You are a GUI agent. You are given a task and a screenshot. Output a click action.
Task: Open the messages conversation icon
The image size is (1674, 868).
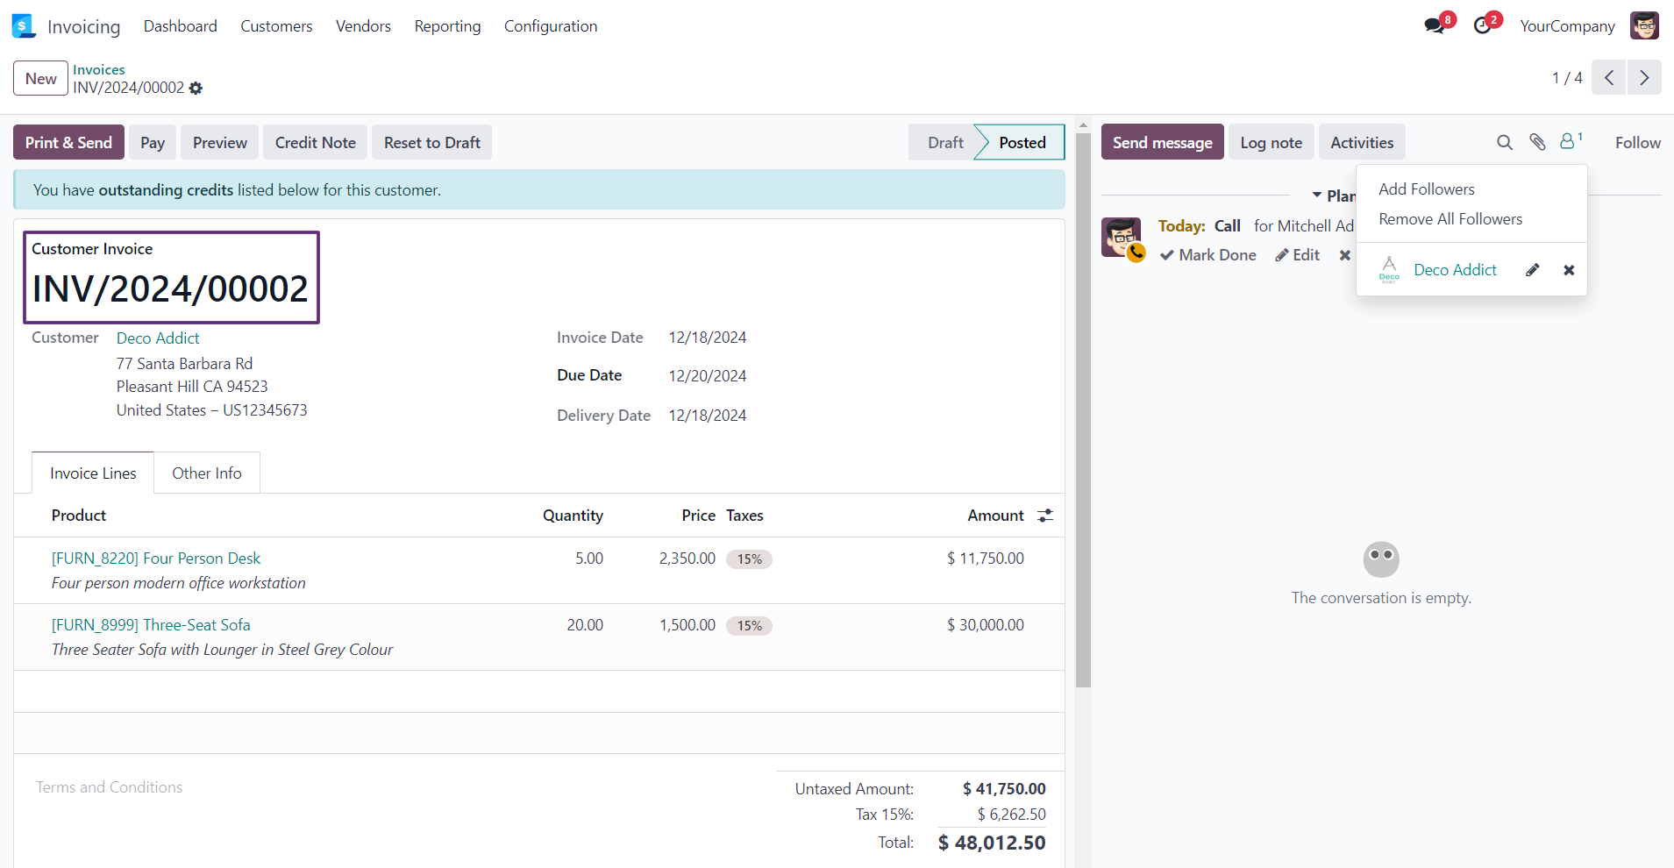click(x=1435, y=25)
